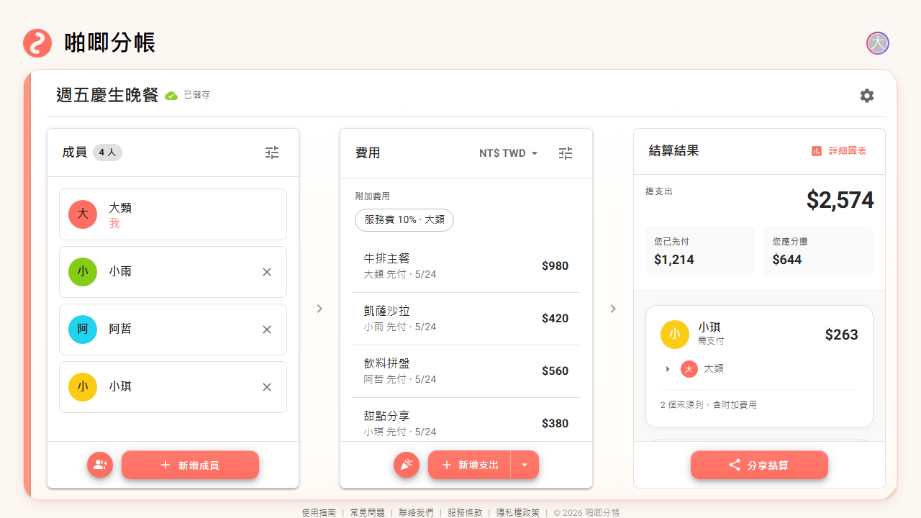Click the cloud saved status icon
921x518 pixels.
171,95
